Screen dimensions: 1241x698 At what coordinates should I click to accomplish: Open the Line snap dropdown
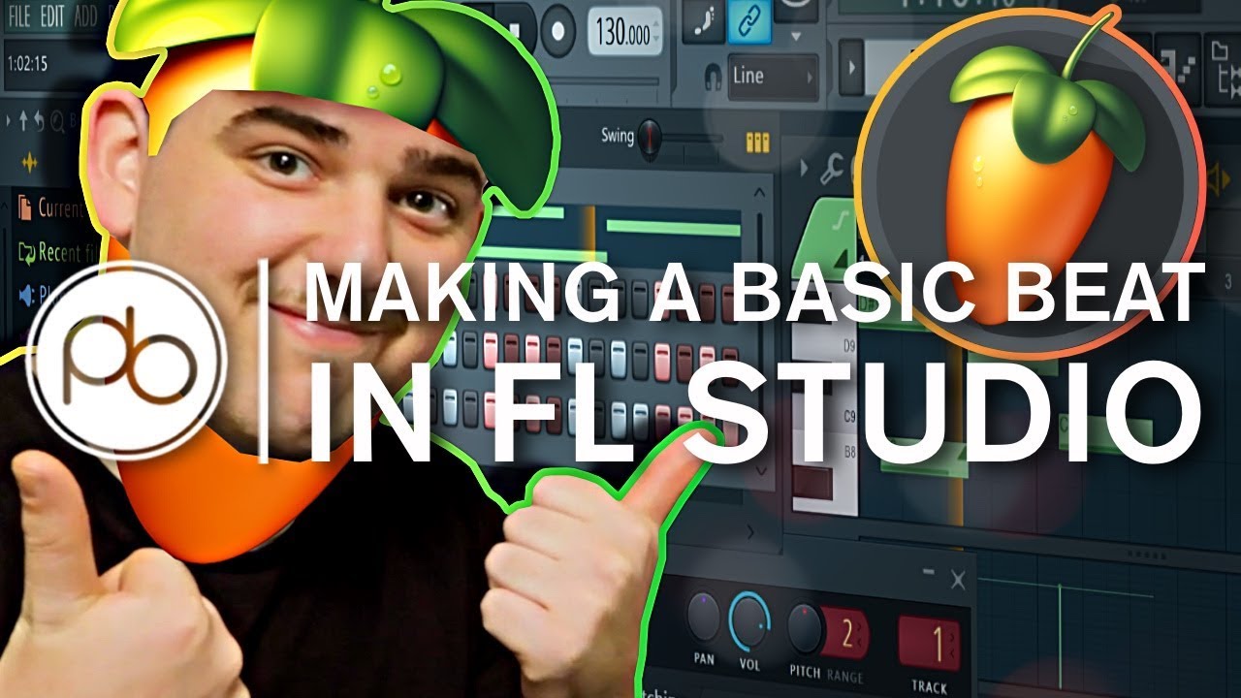click(772, 76)
